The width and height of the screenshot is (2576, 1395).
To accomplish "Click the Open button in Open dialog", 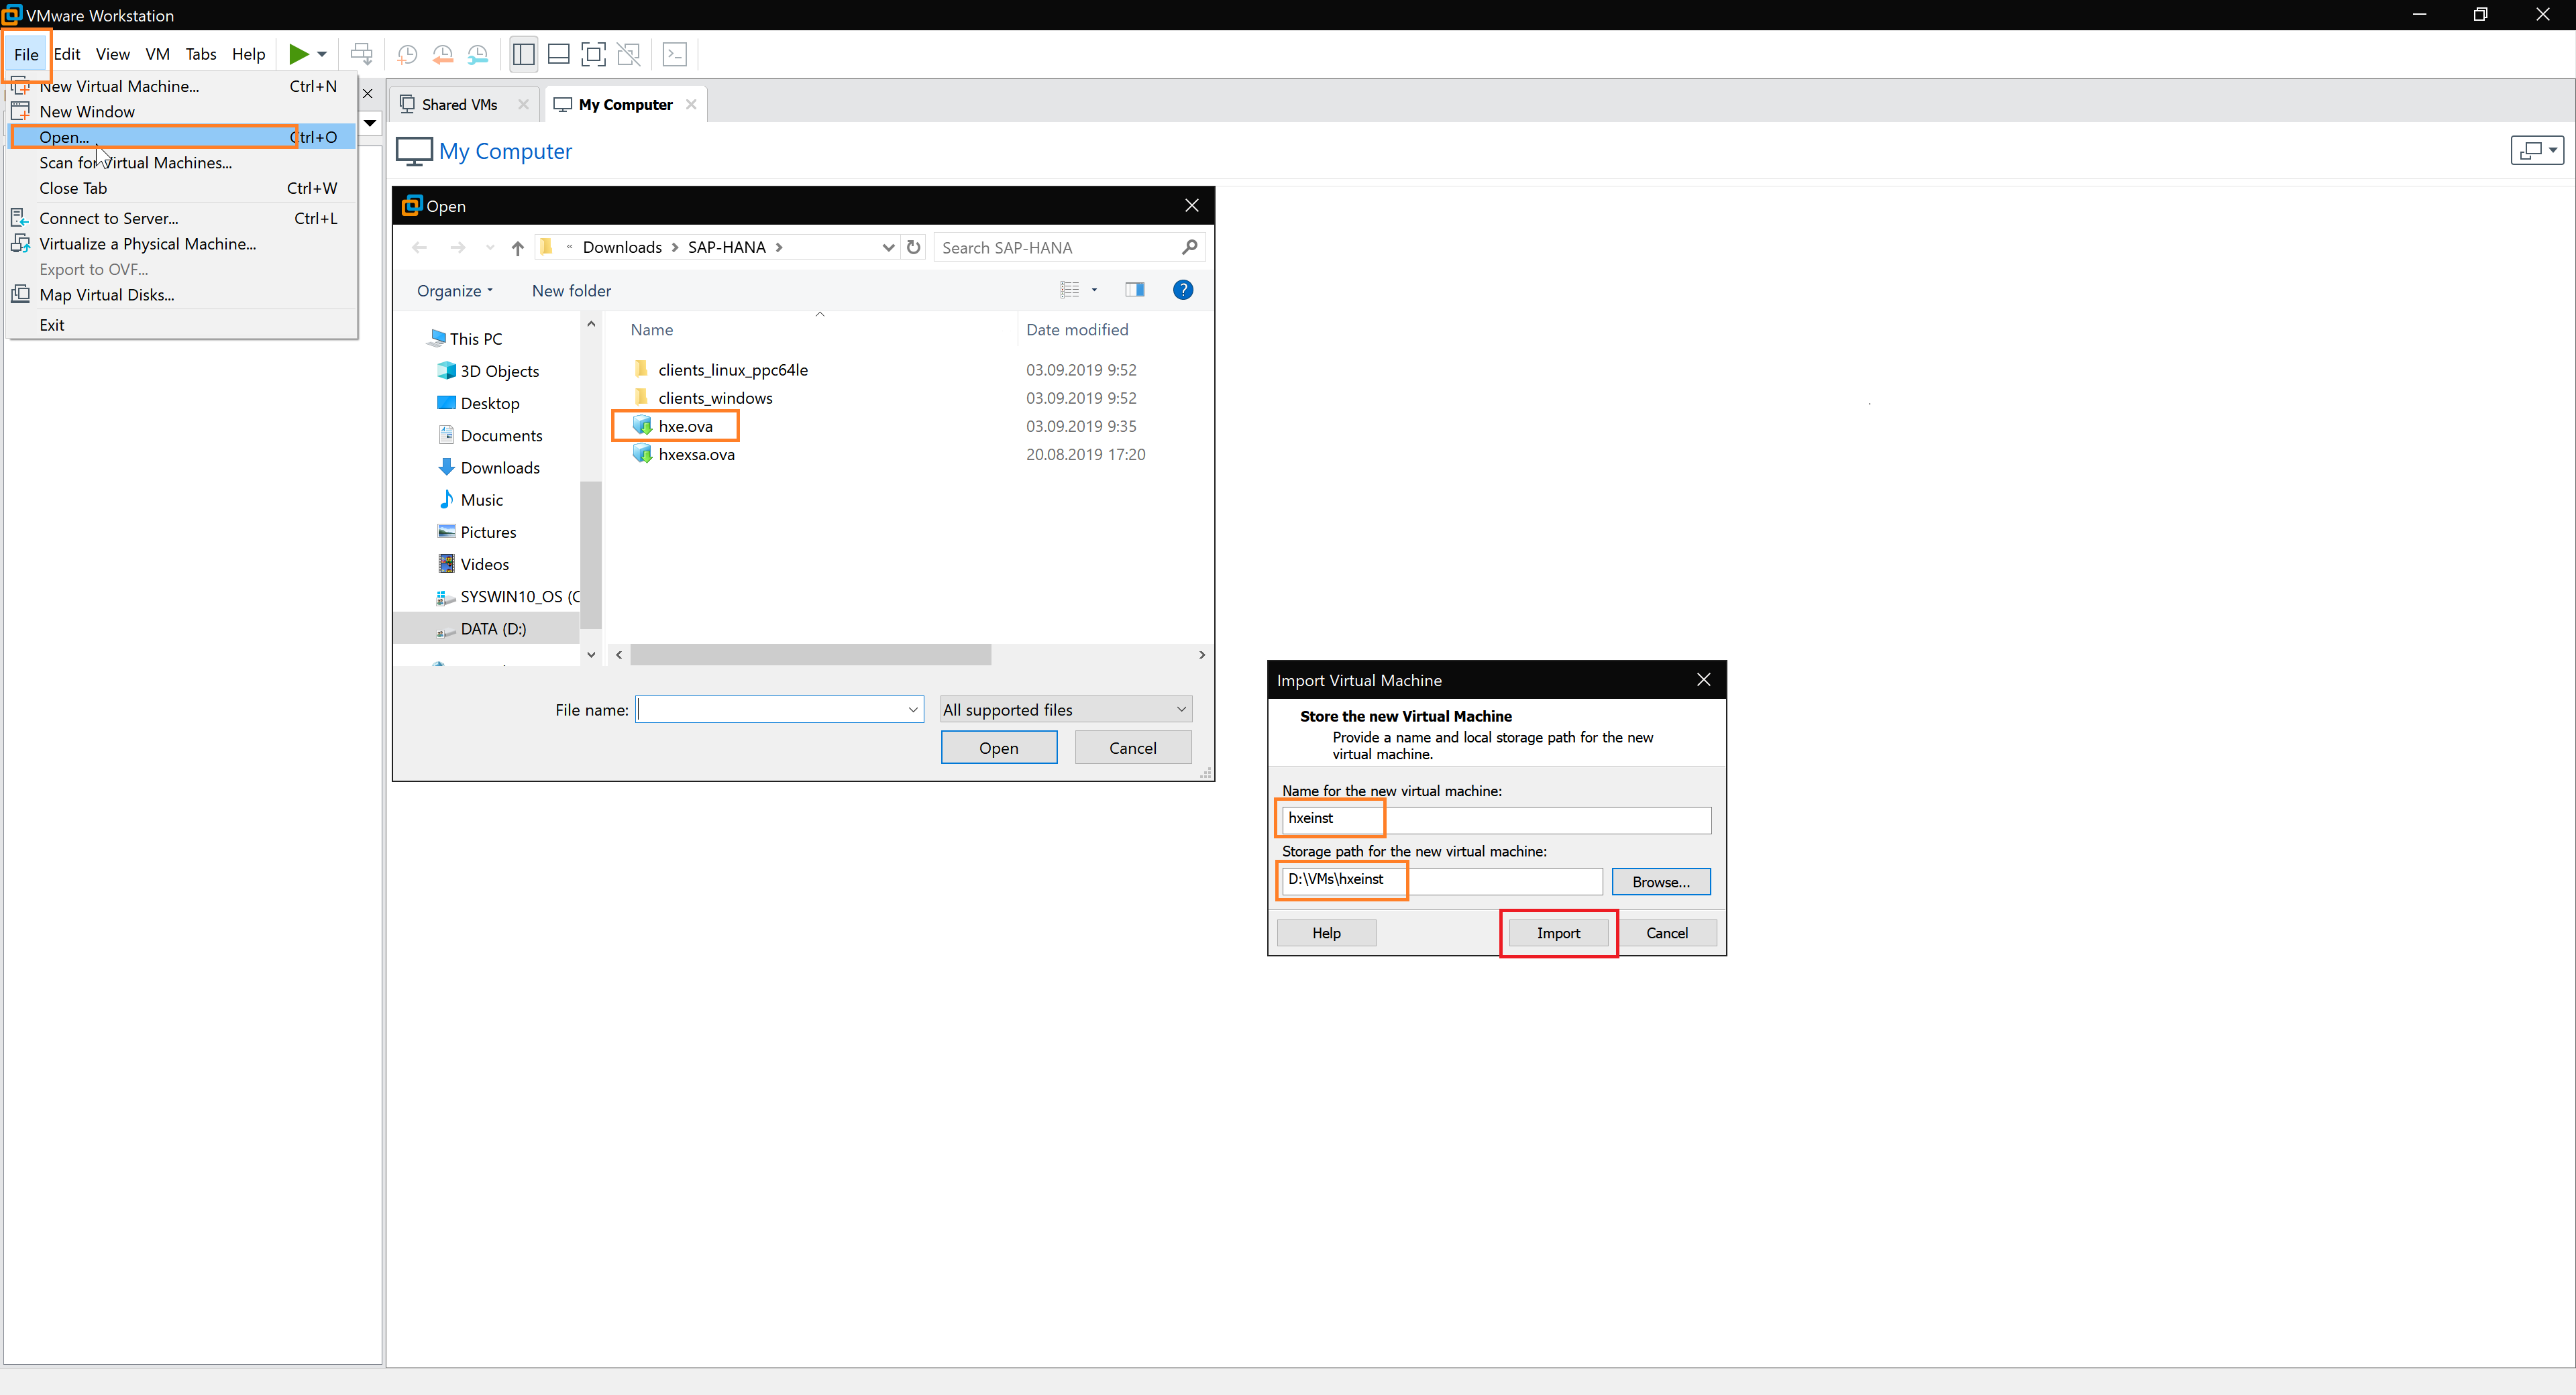I will (x=998, y=748).
